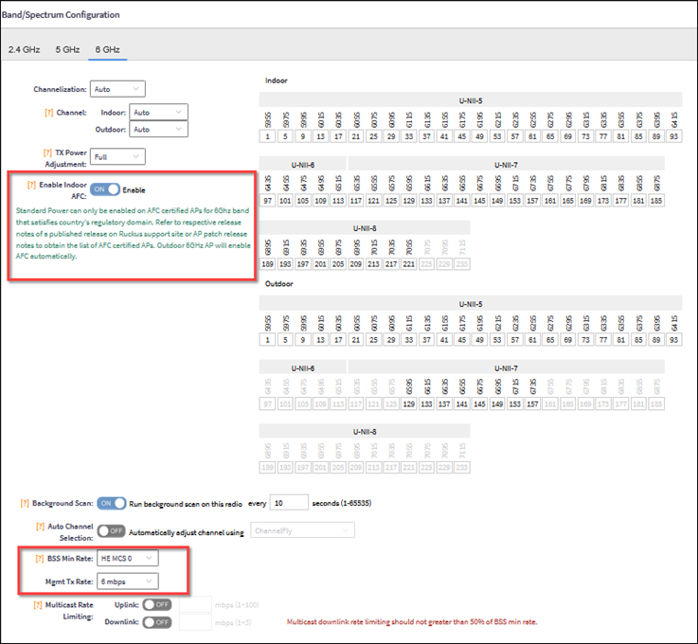The width and height of the screenshot is (698, 644).
Task: Click help icon next to Enable Indoor AFC
Action: click(31, 185)
